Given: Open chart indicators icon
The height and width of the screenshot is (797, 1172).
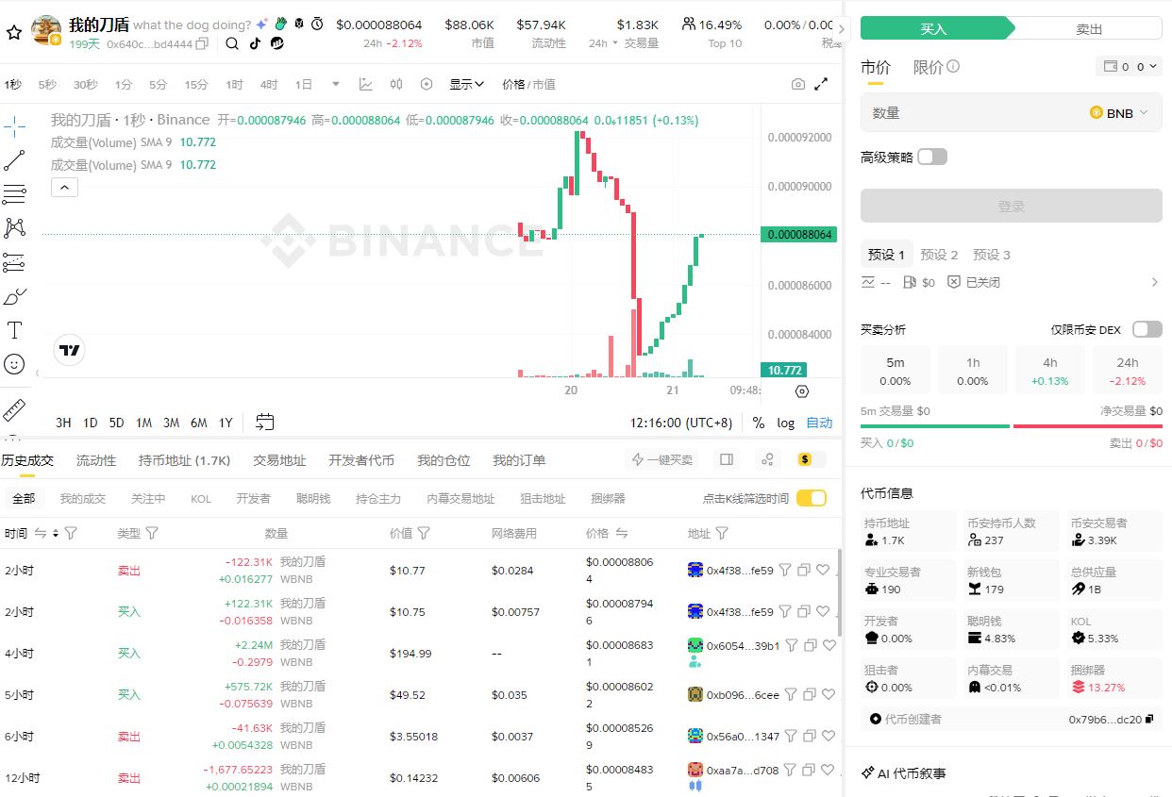Looking at the screenshot, I should click(x=366, y=84).
